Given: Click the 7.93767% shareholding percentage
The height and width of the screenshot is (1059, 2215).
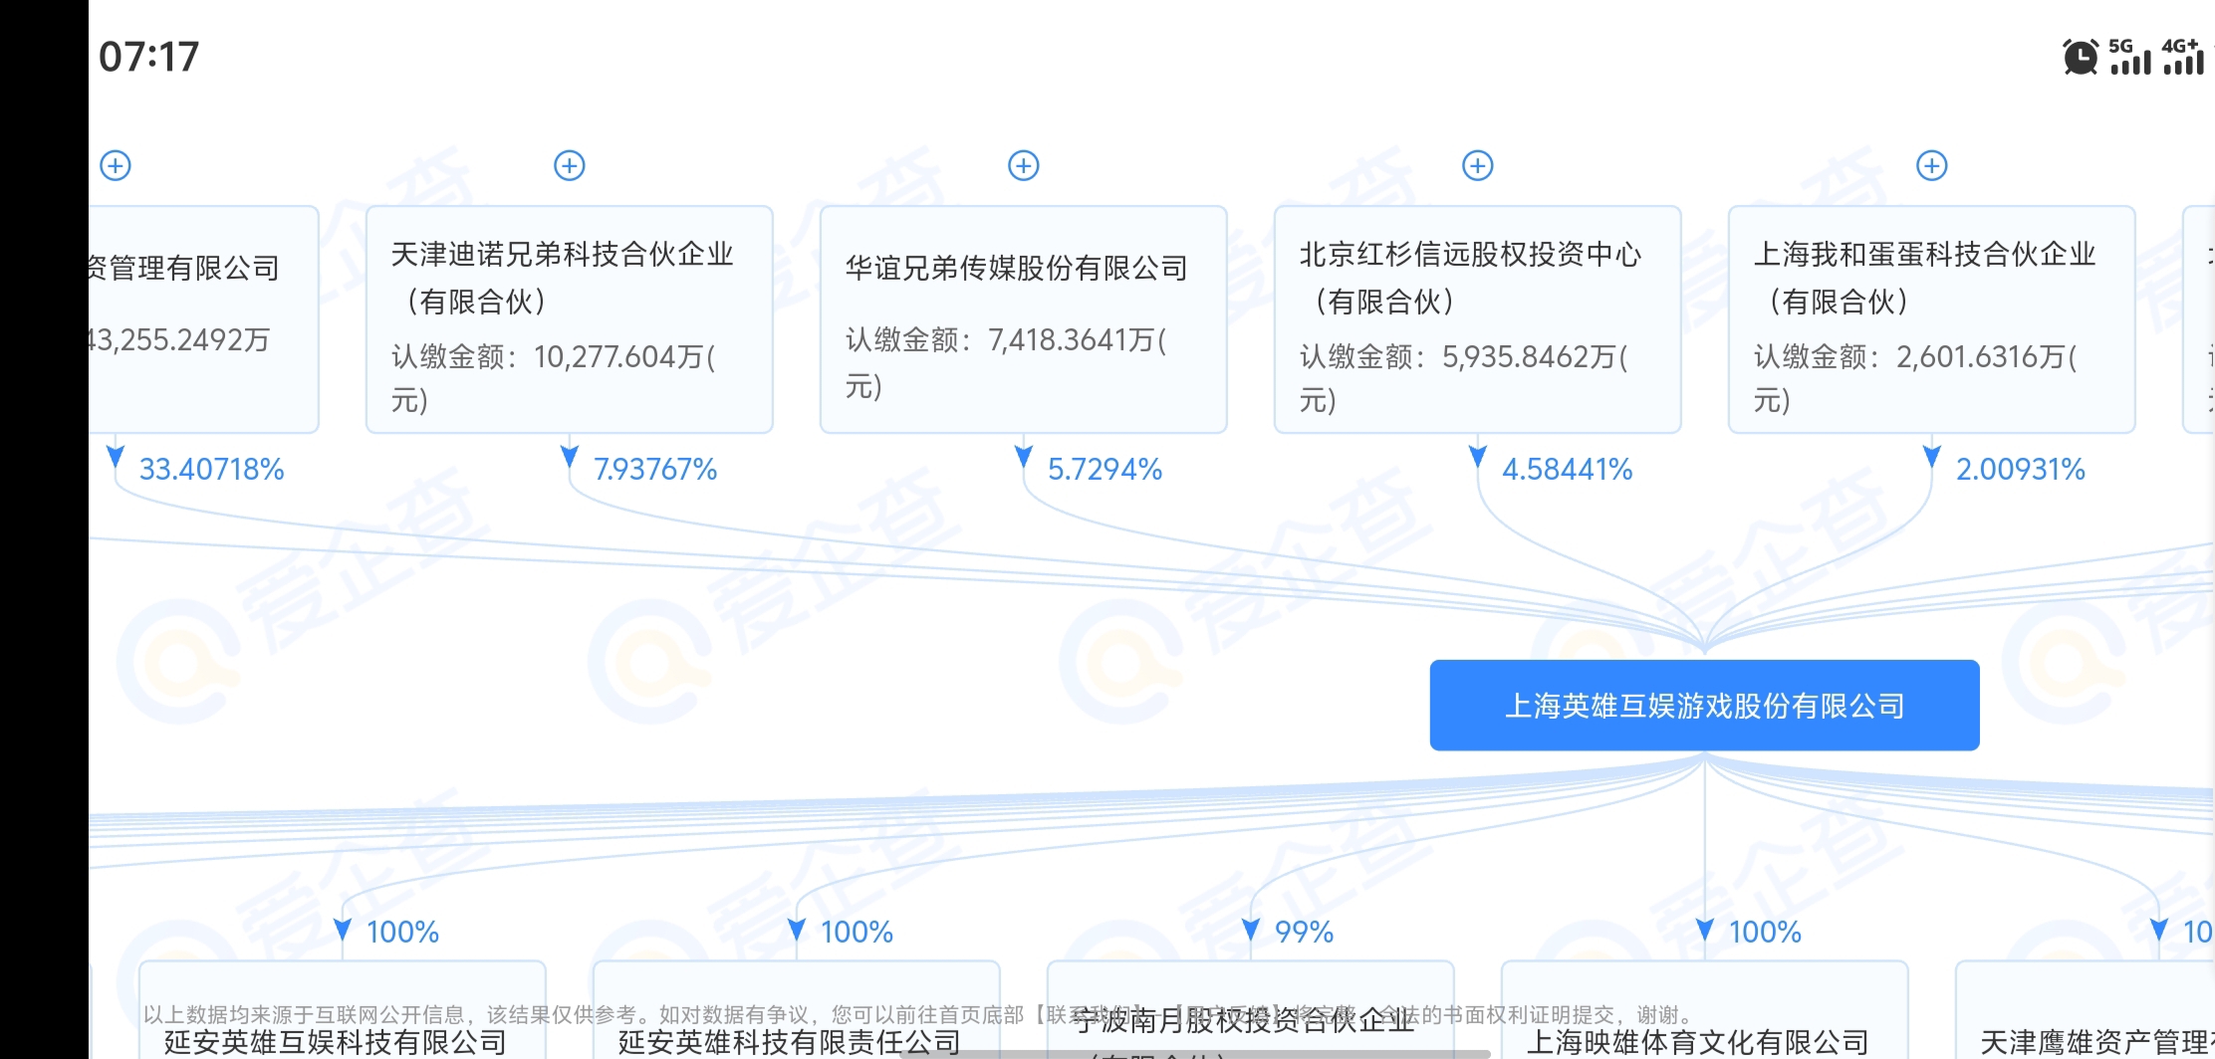Looking at the screenshot, I should click(655, 469).
